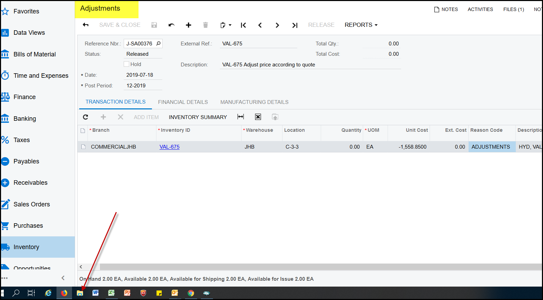Open the VAL-675 inventory ID link
The image size is (543, 300).
pyautogui.click(x=170, y=147)
